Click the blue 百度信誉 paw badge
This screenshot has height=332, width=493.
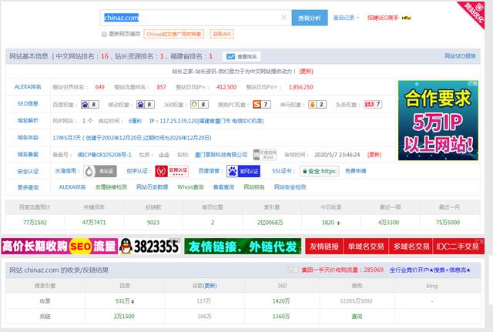pyautogui.click(x=243, y=171)
